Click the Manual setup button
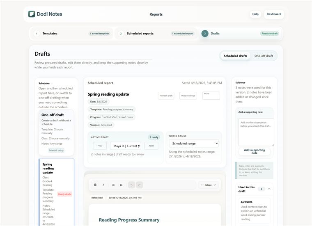 point(56,150)
